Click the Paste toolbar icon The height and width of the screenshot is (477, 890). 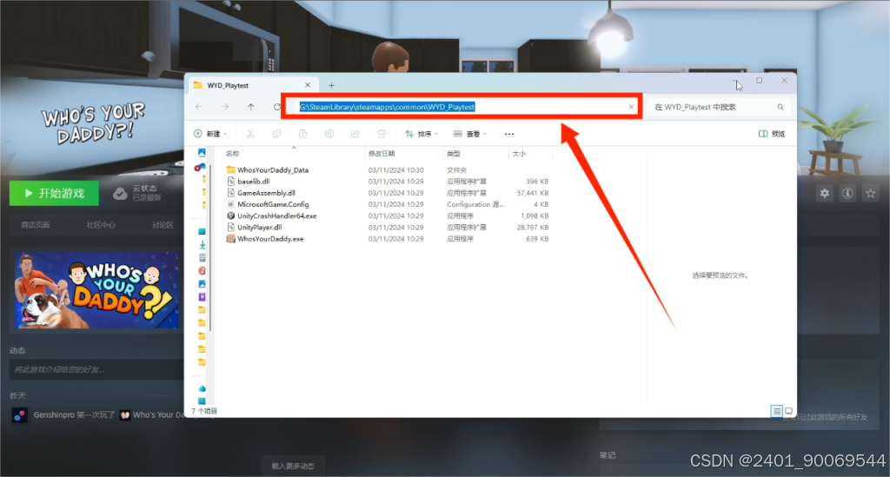coord(302,134)
